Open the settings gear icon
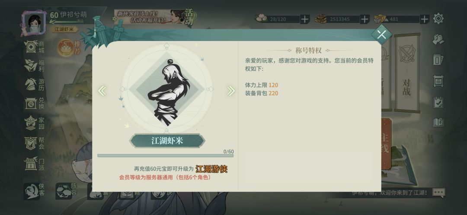Image resolution: width=467 pixels, height=215 pixels. [x=438, y=19]
